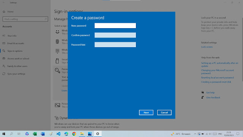Select the Windows Hello Face smiley icon
Image resolution: width=243 pixels, height=137 pixels.
click(57, 32)
